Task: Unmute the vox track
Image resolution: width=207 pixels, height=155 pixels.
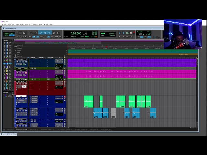Action: [x=26, y=73]
